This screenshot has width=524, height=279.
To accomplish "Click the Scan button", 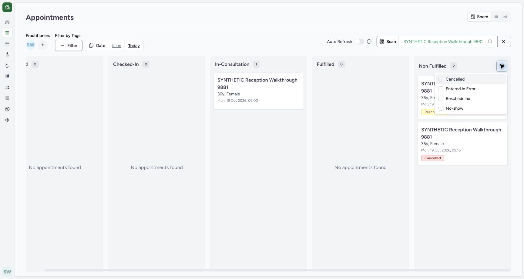I will pos(388,42).
